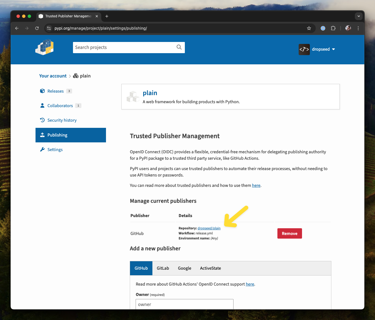Open the Chrome extensions puzzle icon
Image resolution: width=375 pixels, height=320 pixels.
(333, 28)
